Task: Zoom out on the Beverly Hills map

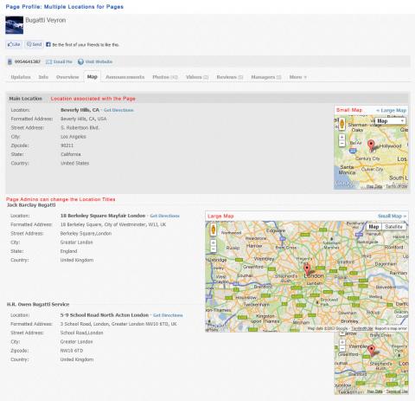Action: pos(342,143)
